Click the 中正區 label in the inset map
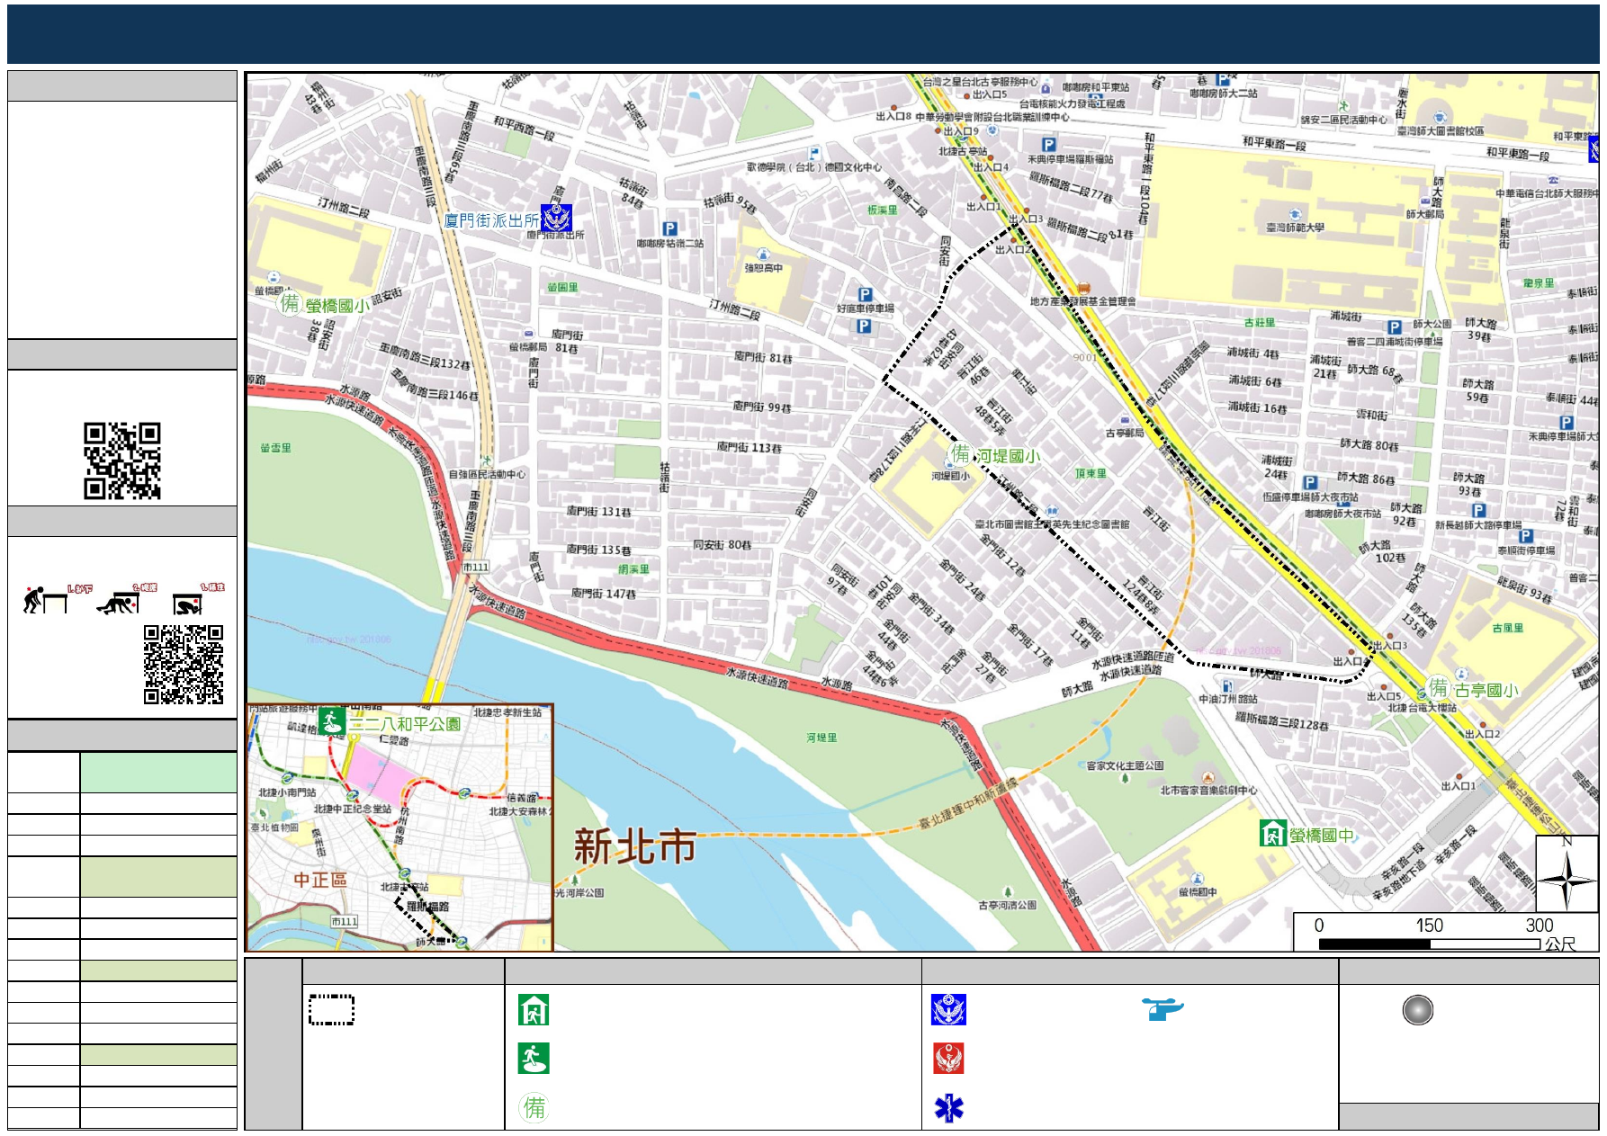 [x=320, y=880]
